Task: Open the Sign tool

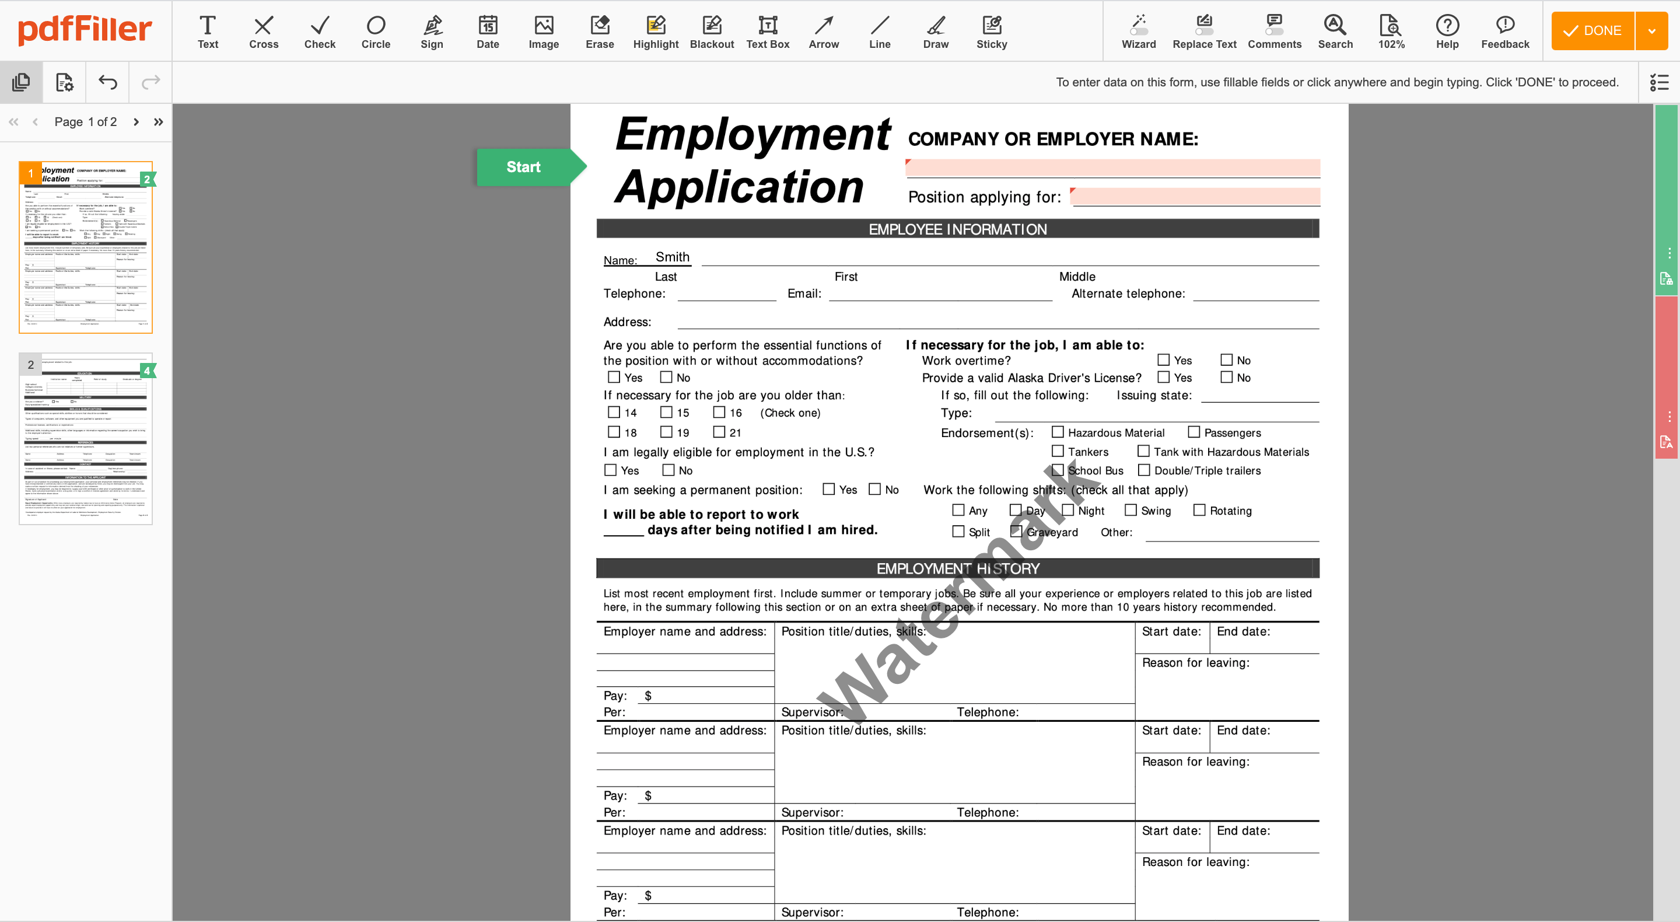Action: [x=432, y=32]
